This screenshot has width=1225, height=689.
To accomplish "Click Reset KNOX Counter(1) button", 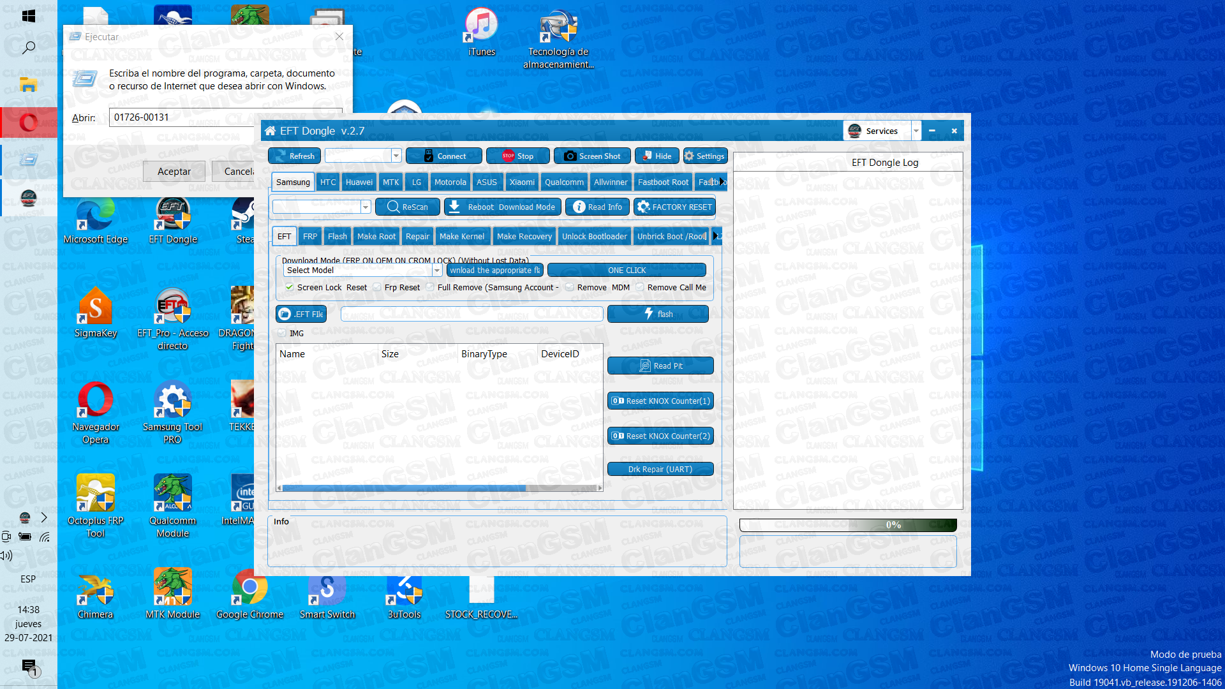I will click(x=660, y=401).
